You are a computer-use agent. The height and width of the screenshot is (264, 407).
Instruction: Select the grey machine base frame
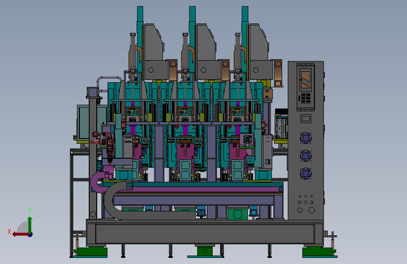pyautogui.click(x=205, y=233)
